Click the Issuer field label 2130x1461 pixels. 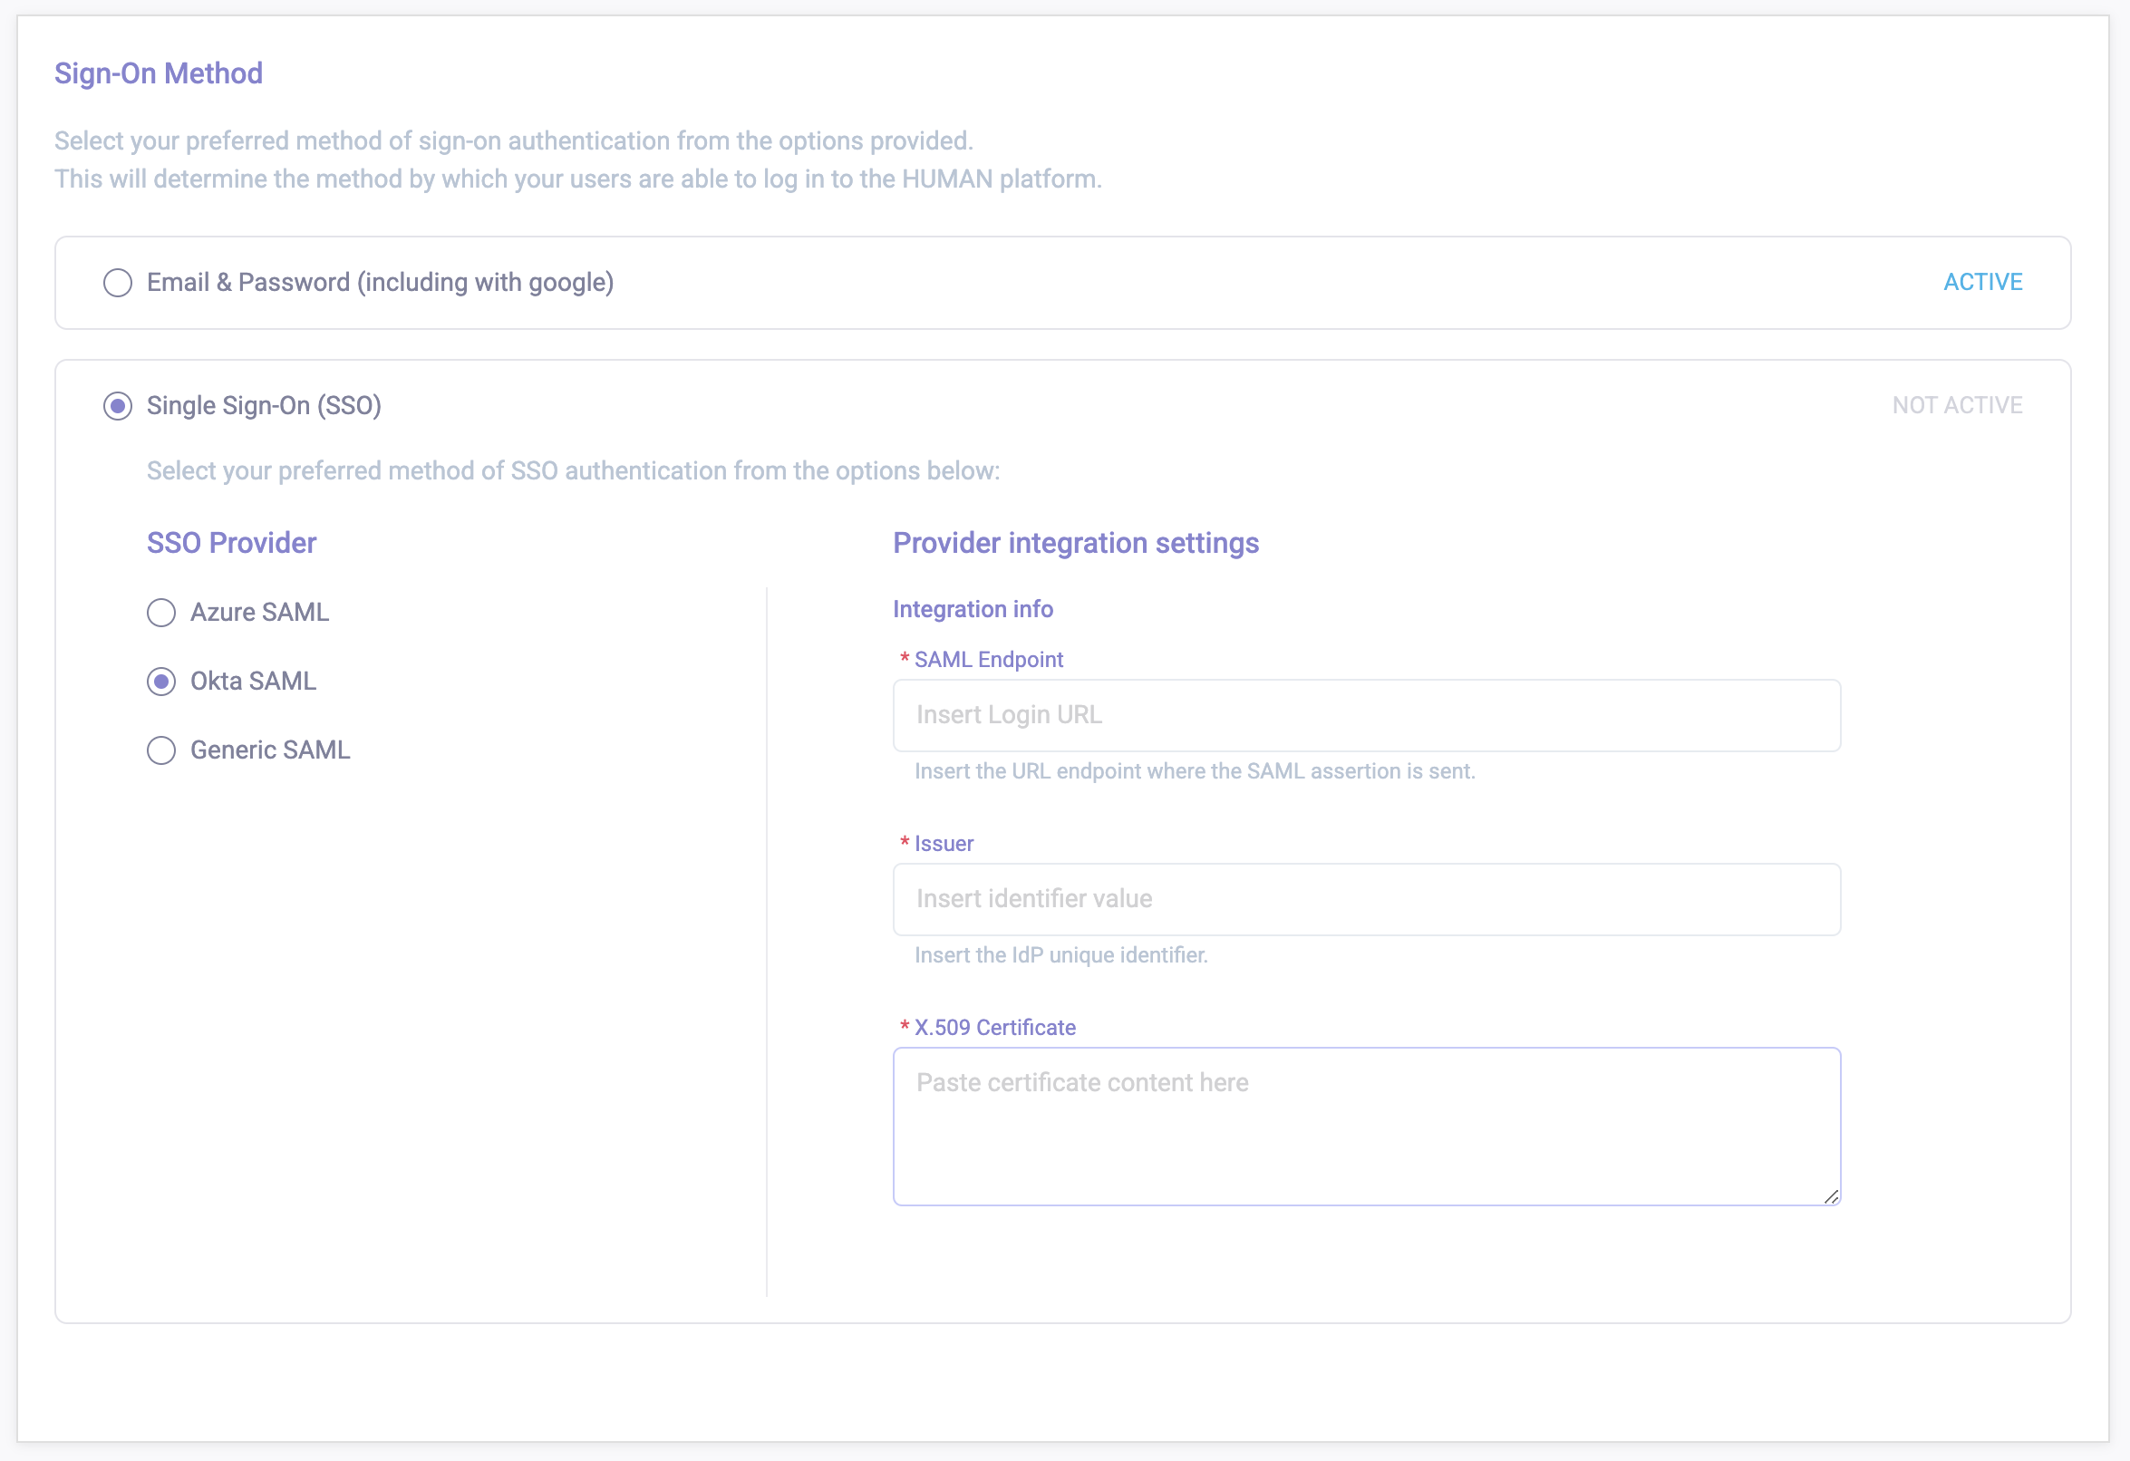(944, 844)
